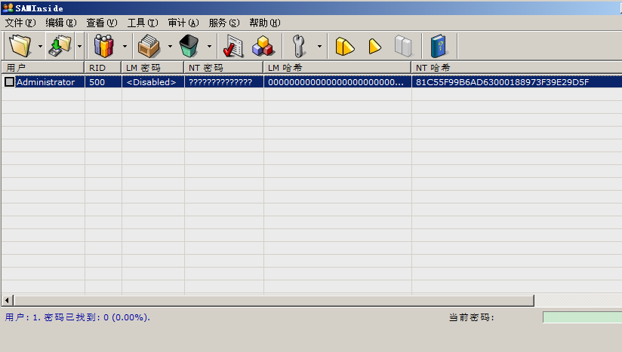Expand the export box dropdown arrow
622x352 pixels.
(170, 46)
